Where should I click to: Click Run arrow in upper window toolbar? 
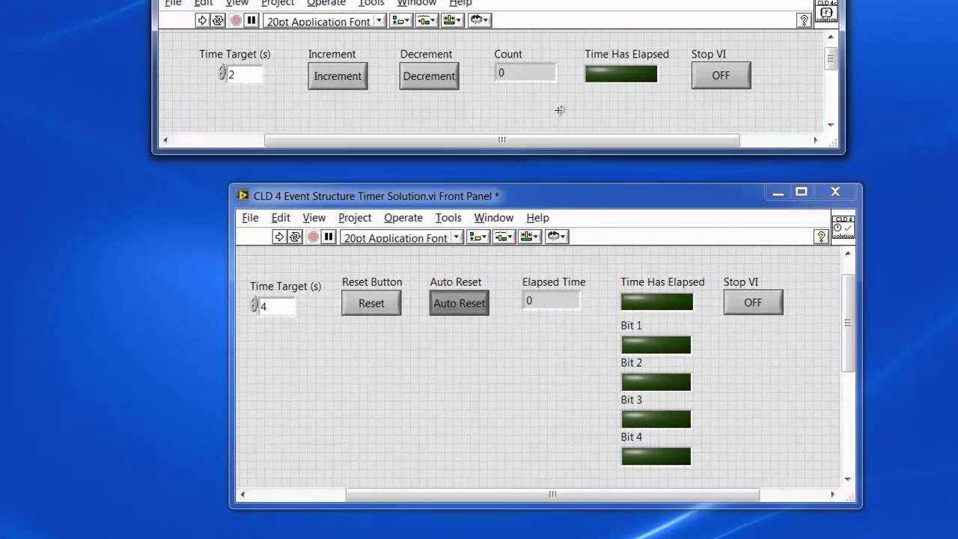202,21
